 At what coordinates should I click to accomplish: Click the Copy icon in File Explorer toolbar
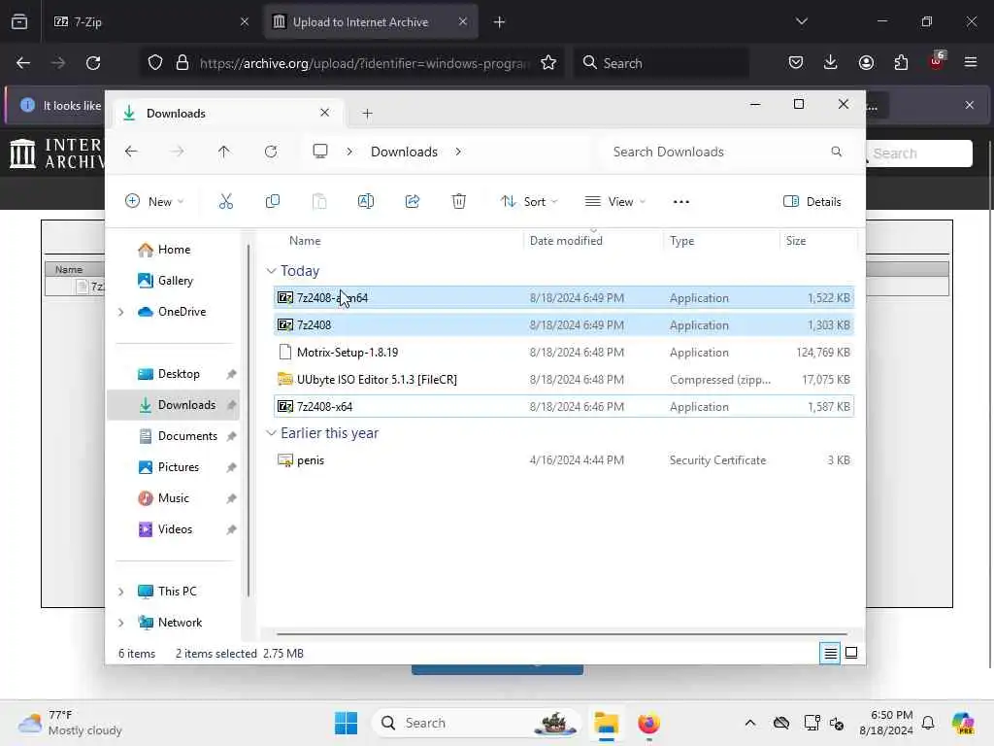273,202
